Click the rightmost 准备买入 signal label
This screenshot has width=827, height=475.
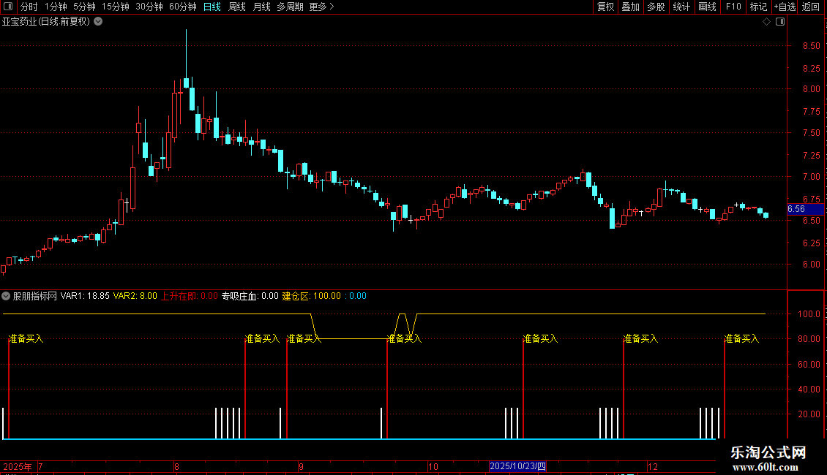pyautogui.click(x=741, y=338)
